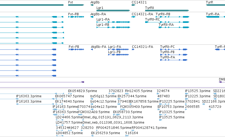The width and height of the screenshot is (225, 137).
Task: Click EST label 2666585
Action: pyautogui.click(x=192, y=107)
